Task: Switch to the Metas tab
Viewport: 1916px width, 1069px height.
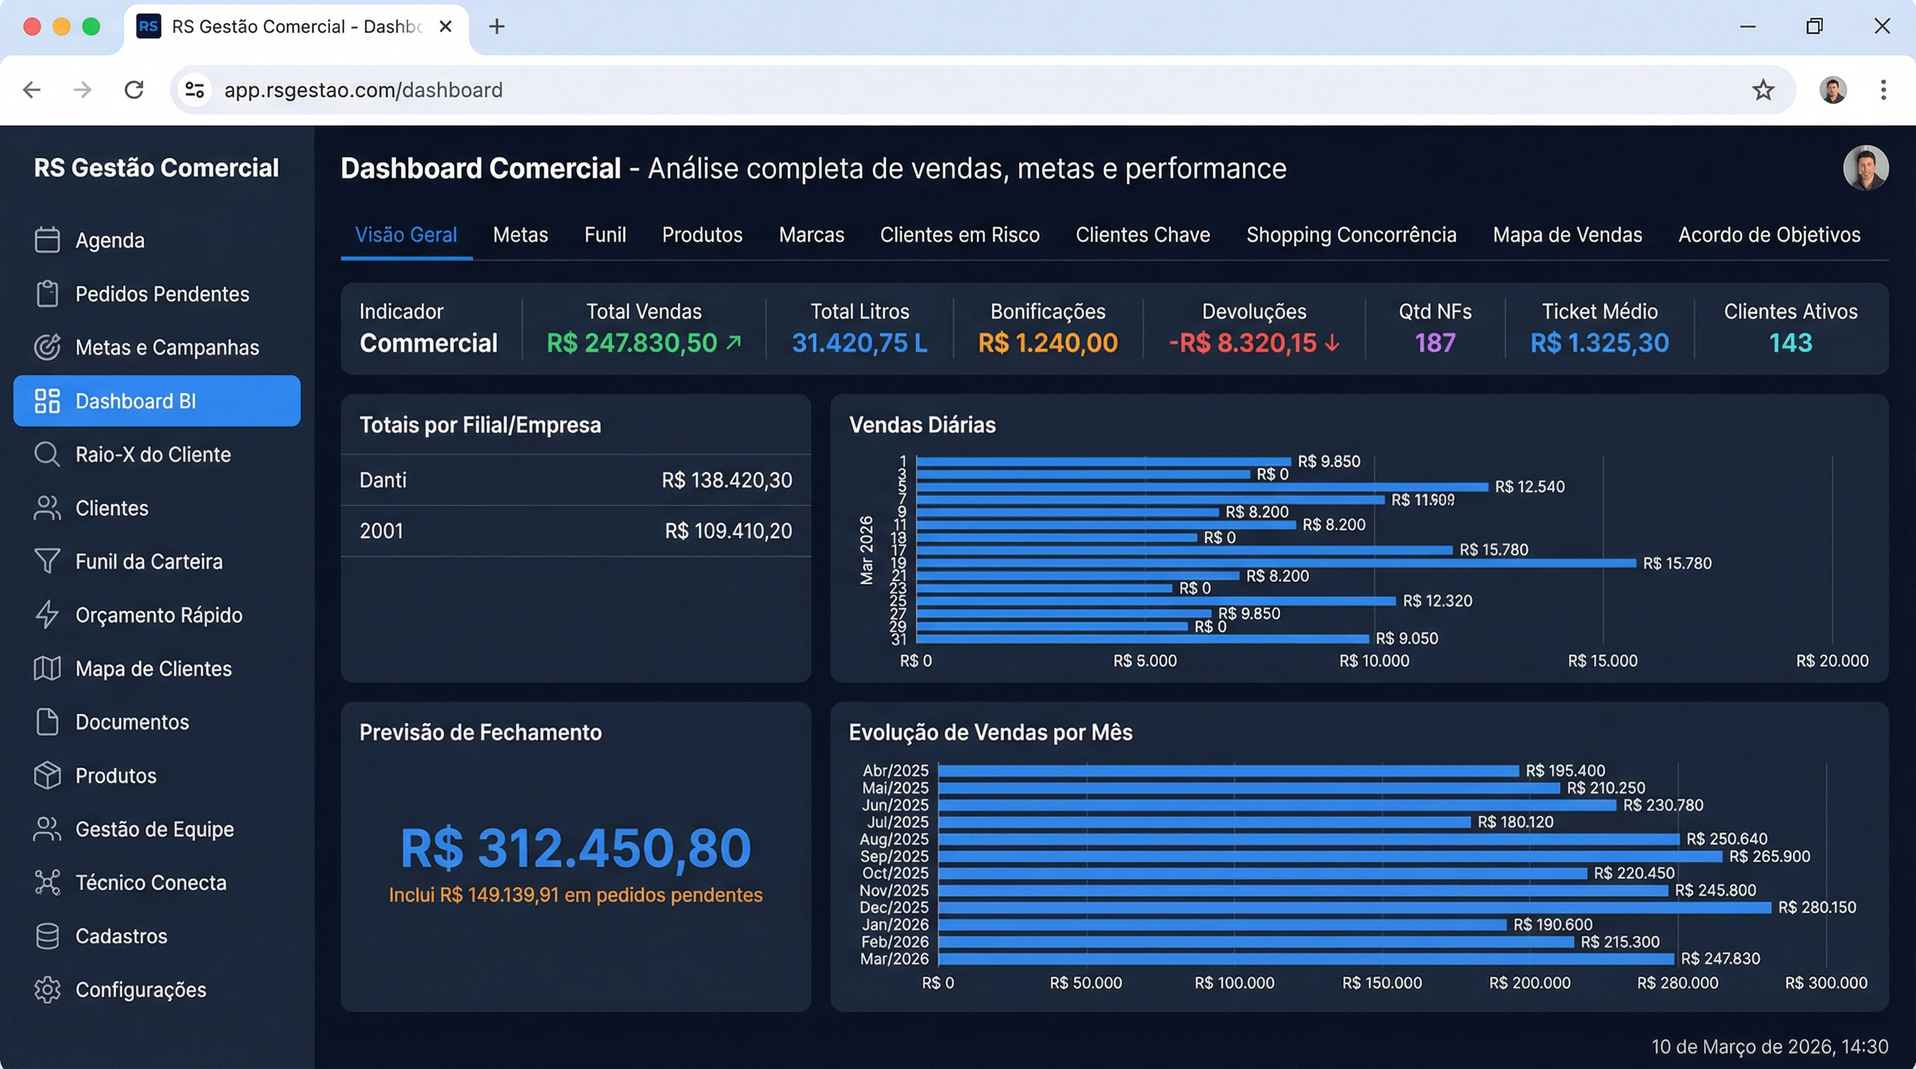Action: (520, 234)
